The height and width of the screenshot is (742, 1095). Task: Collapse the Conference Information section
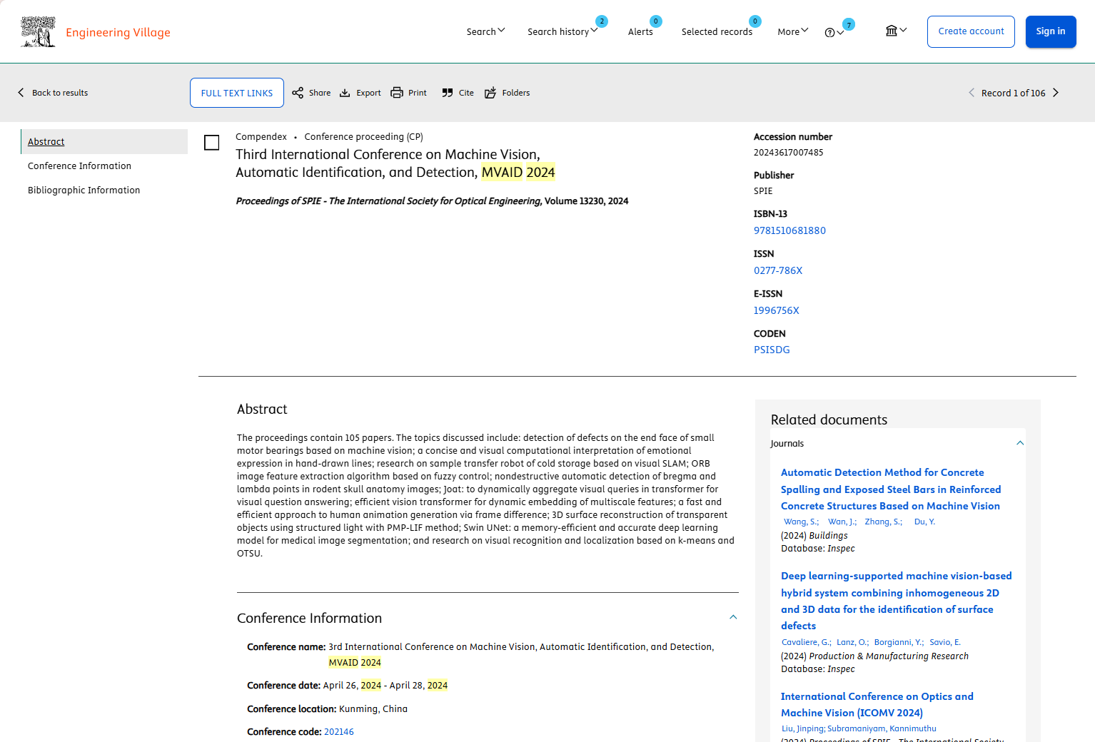(733, 617)
